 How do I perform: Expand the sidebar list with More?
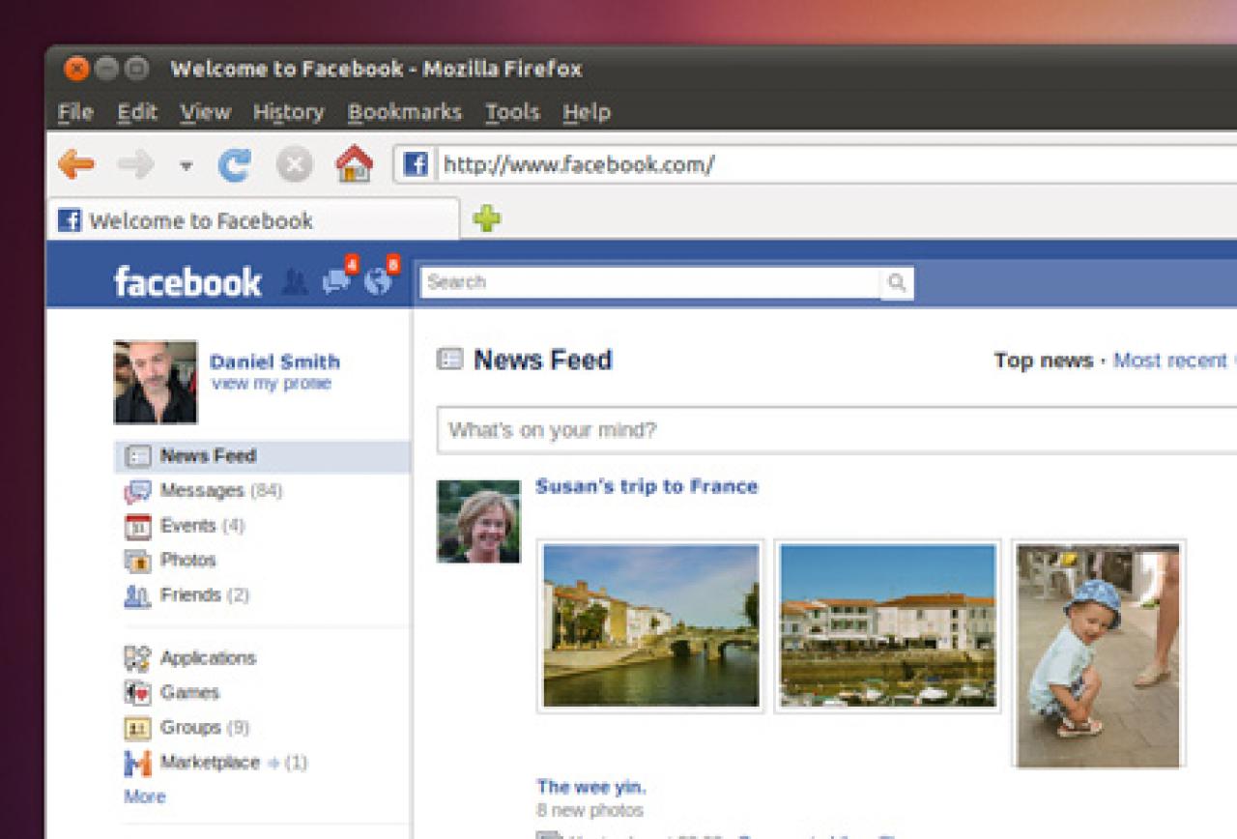tap(145, 796)
